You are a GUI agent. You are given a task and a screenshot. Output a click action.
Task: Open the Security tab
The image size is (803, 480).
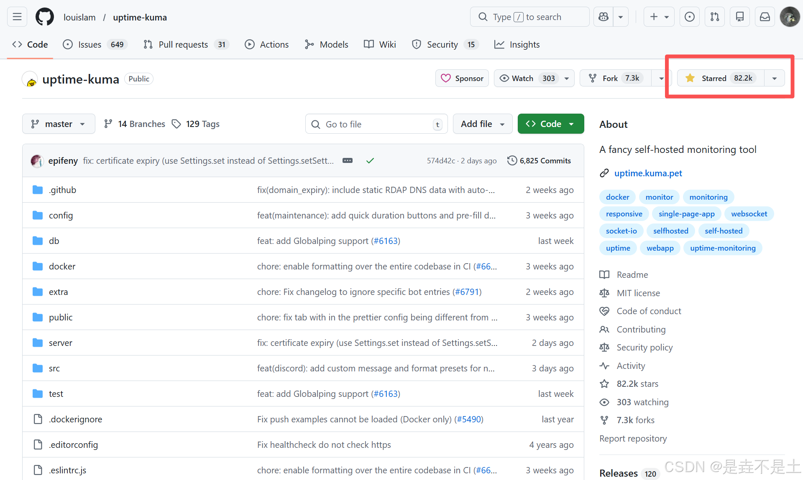click(x=445, y=44)
